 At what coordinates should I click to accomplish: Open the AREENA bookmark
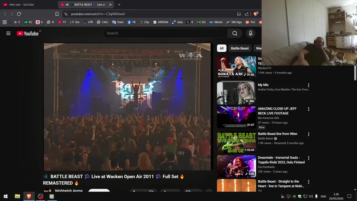(x=161, y=22)
